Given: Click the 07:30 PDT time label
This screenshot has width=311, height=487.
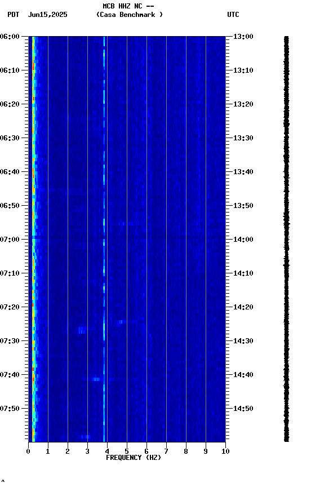Looking at the screenshot, I should [10, 341].
